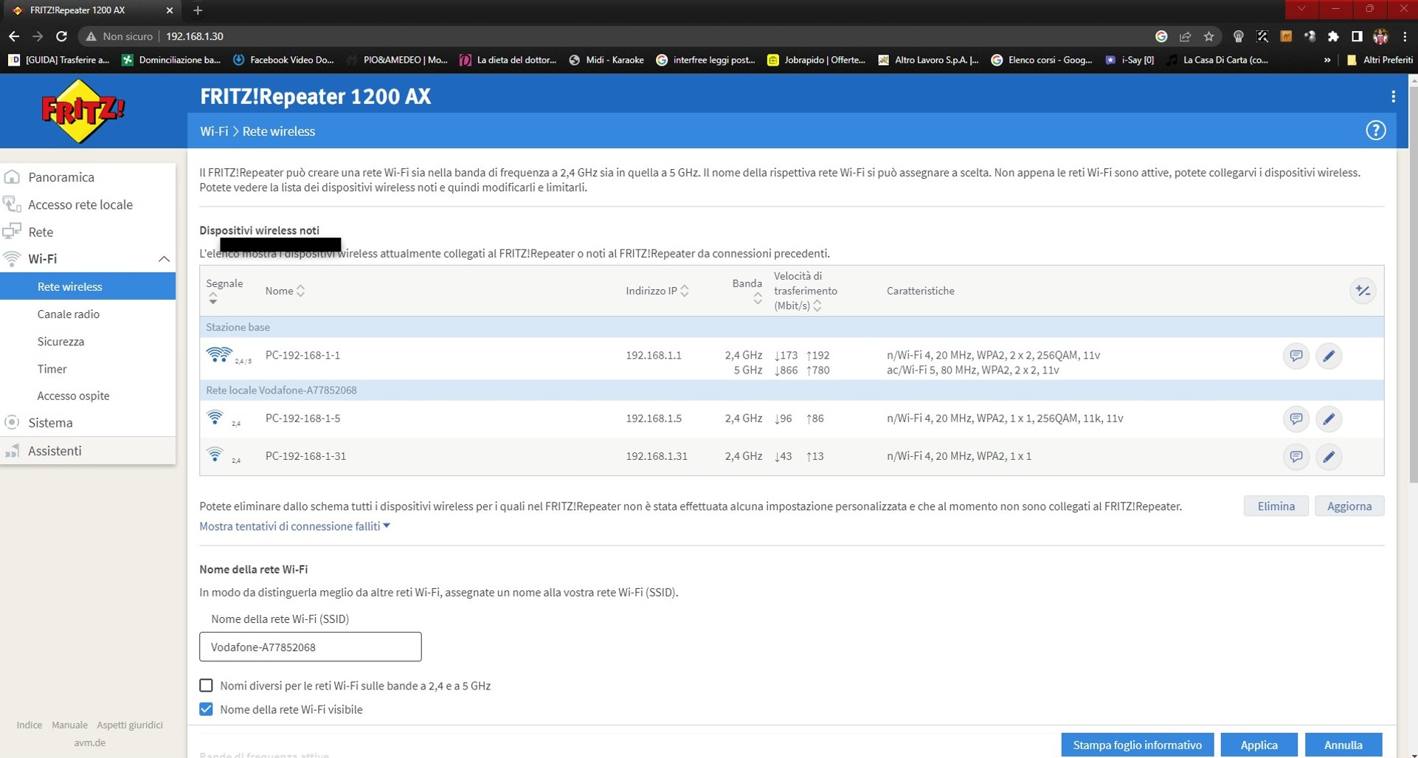Select the 'Rete wireless' submenu item
Screen dimensions: 1418x758
point(88,286)
